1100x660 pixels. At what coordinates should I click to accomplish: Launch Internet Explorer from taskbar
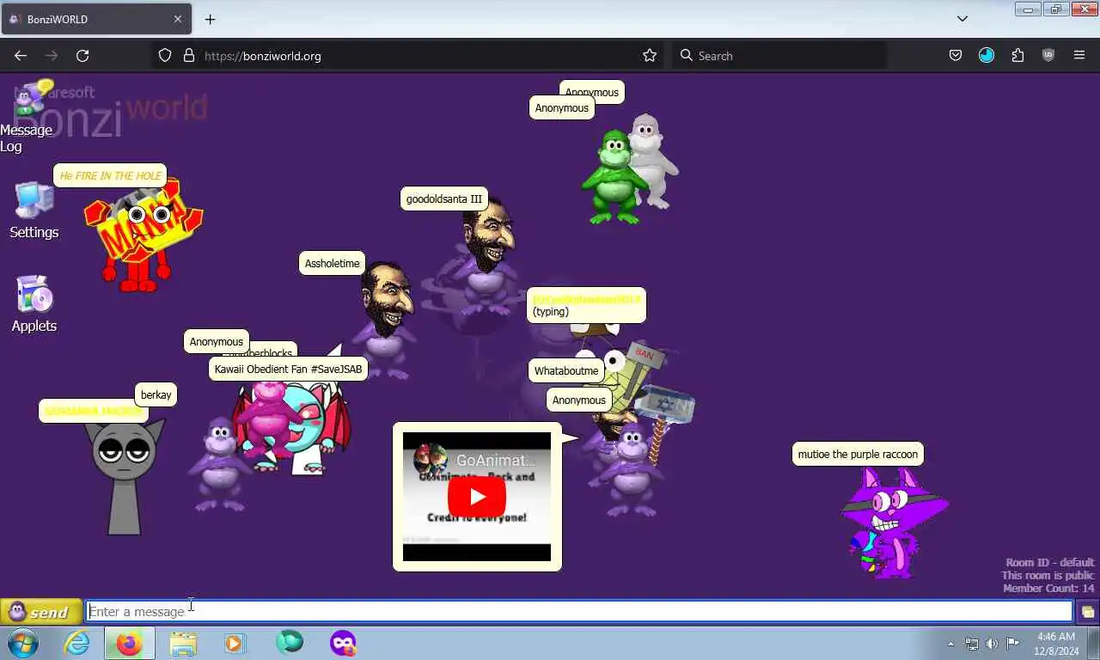pyautogui.click(x=76, y=643)
